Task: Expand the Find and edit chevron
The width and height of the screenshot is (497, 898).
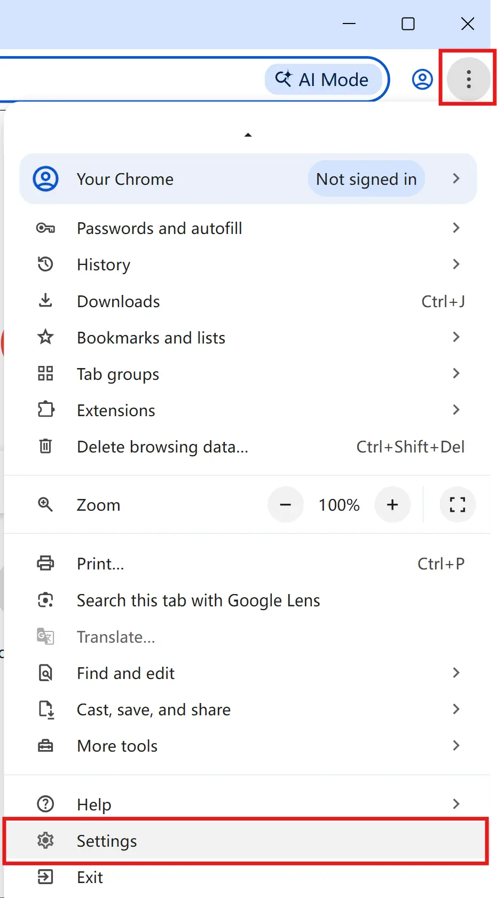Action: coord(456,673)
